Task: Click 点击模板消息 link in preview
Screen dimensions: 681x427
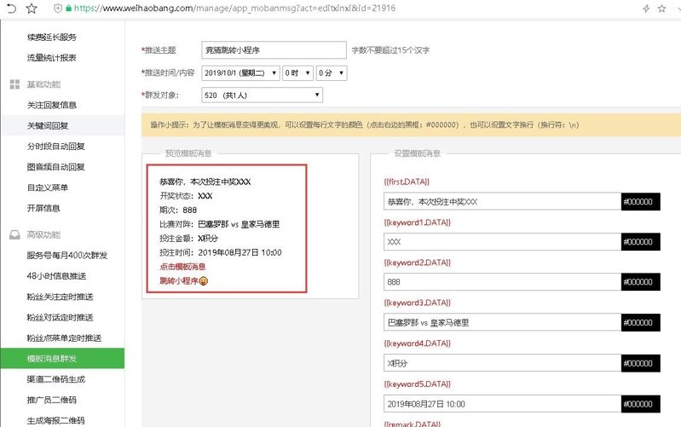Action: point(182,267)
